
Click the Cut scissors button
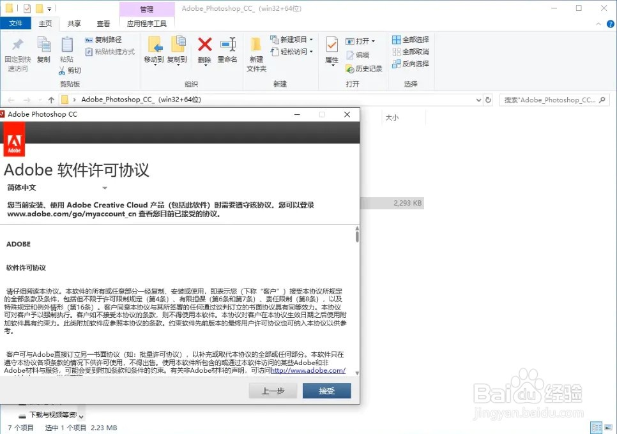(70, 70)
